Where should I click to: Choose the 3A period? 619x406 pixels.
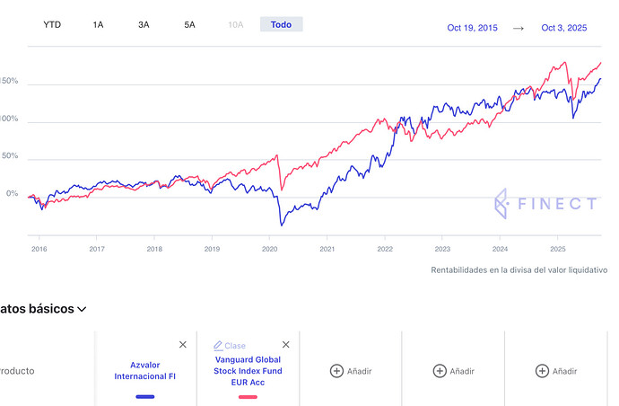144,24
